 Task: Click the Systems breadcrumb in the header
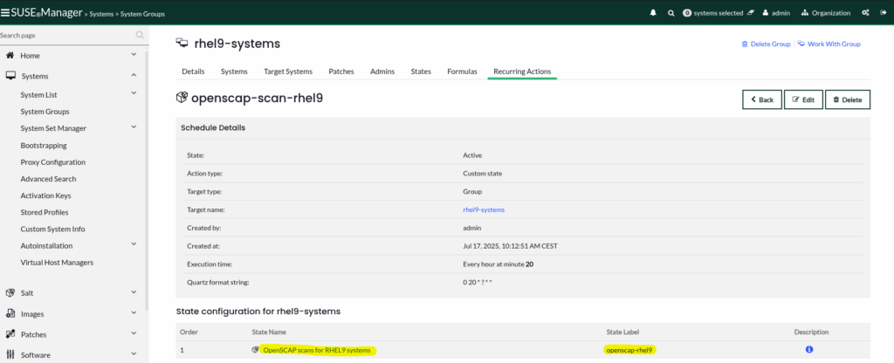(100, 14)
